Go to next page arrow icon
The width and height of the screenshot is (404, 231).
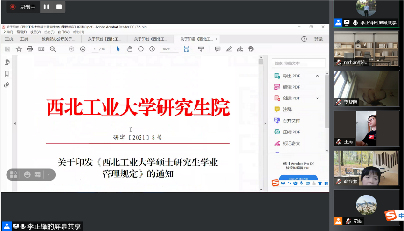pyautogui.click(x=83, y=49)
